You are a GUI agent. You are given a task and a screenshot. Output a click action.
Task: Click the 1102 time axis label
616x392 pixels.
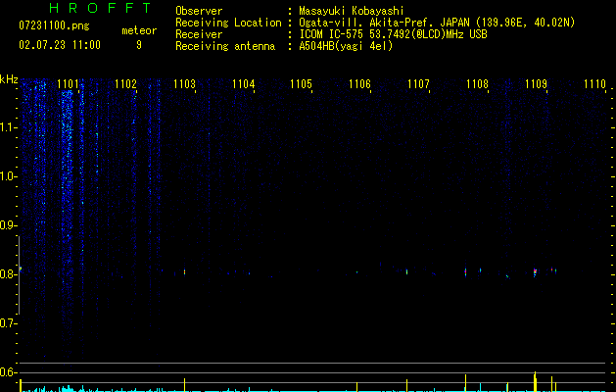click(126, 84)
